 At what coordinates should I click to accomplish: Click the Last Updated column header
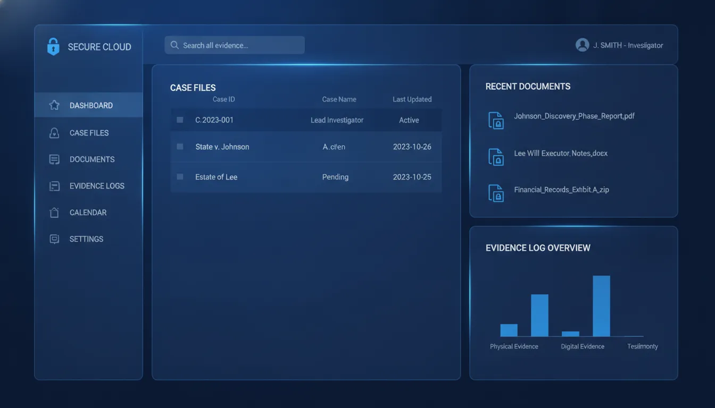pyautogui.click(x=412, y=99)
